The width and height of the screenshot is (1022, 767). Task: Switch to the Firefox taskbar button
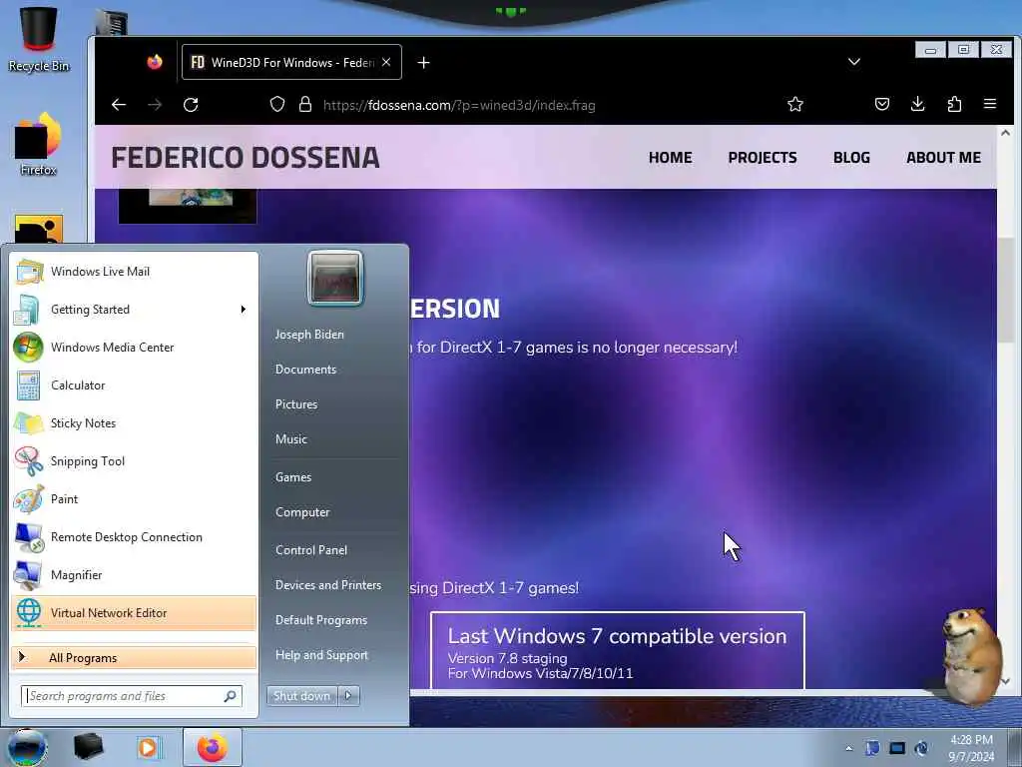tap(213, 747)
